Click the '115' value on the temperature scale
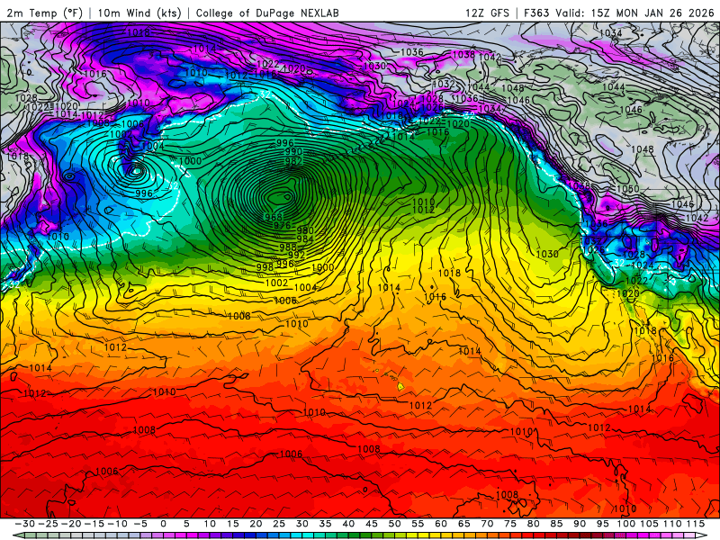 [696, 524]
